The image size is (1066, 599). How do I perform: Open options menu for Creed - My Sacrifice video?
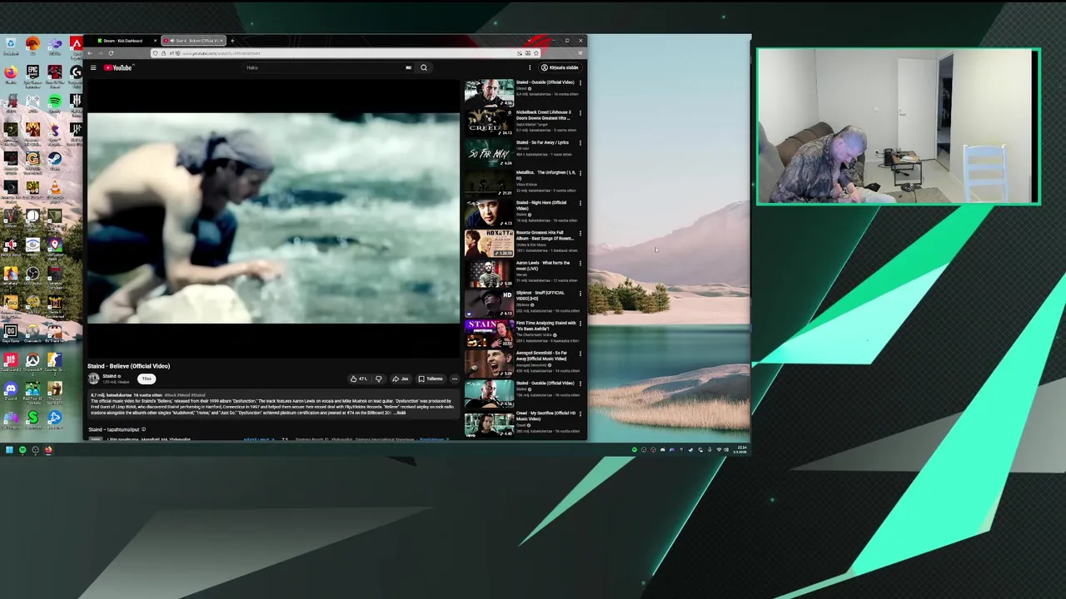click(580, 413)
